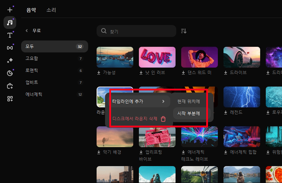Open the 레전드 lightning thumbnail
This screenshot has width=282, height=183.
[242, 97]
